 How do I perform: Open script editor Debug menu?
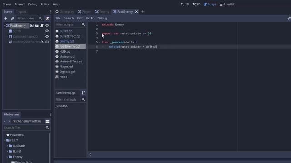(102, 18)
